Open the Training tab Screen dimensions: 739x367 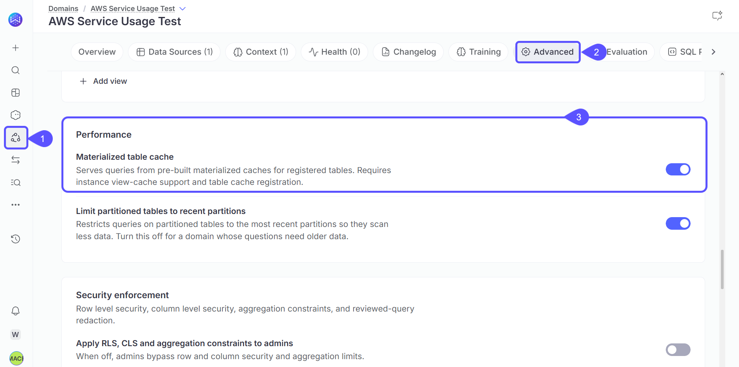click(478, 52)
